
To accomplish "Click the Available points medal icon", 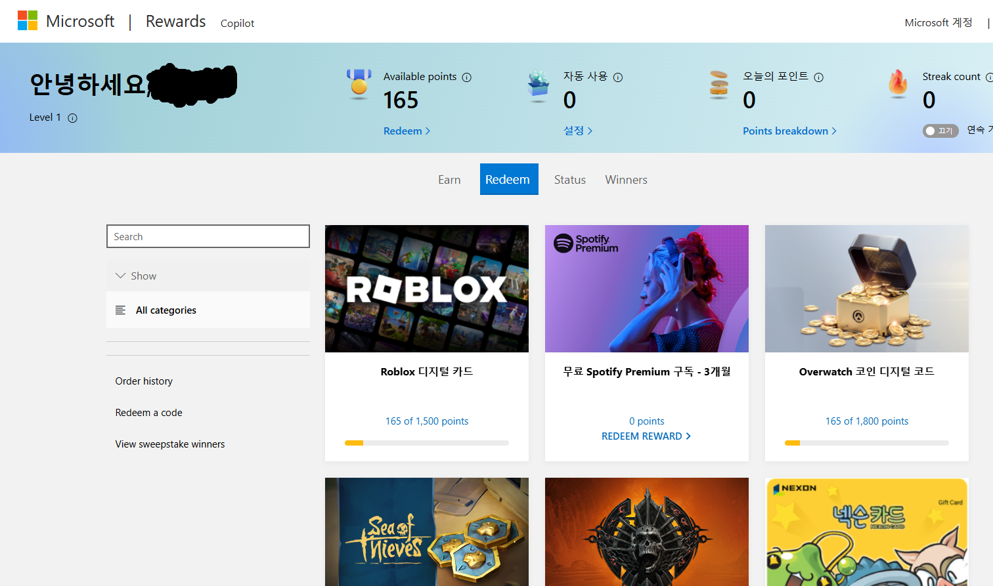I will (x=359, y=84).
